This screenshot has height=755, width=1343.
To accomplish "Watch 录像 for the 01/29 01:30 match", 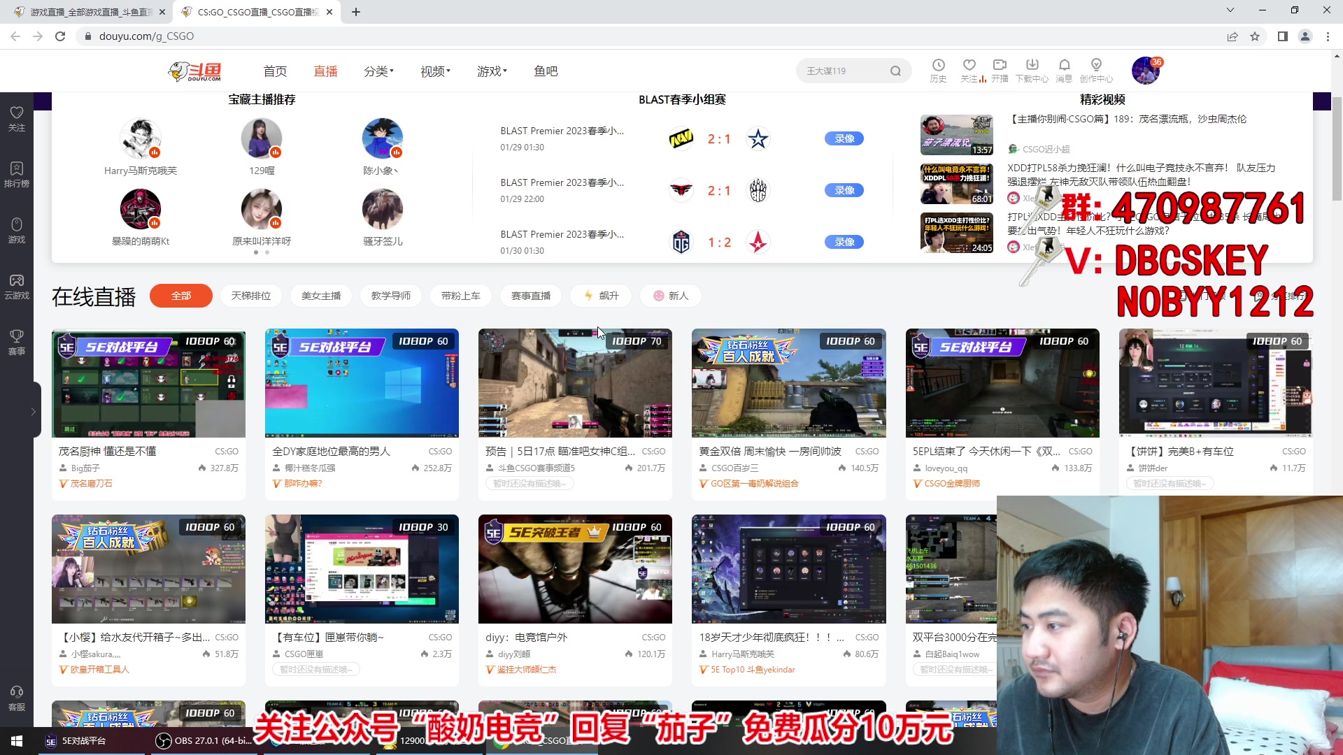I will pos(844,138).
